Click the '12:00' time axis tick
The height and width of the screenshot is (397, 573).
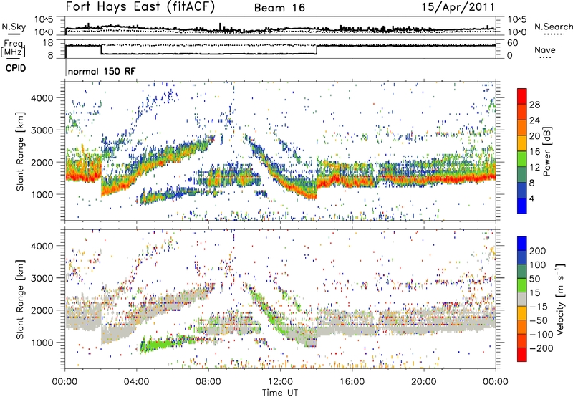click(x=280, y=382)
